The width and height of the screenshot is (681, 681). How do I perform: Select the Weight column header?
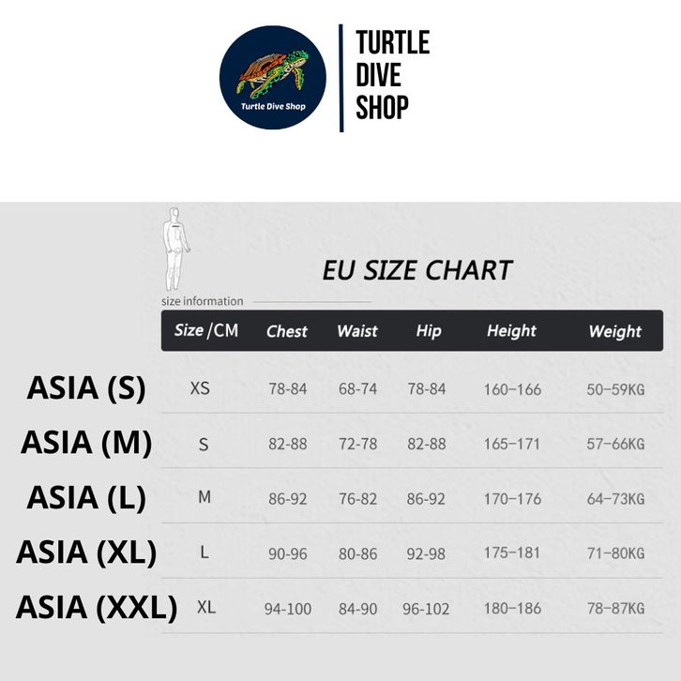pos(614,331)
